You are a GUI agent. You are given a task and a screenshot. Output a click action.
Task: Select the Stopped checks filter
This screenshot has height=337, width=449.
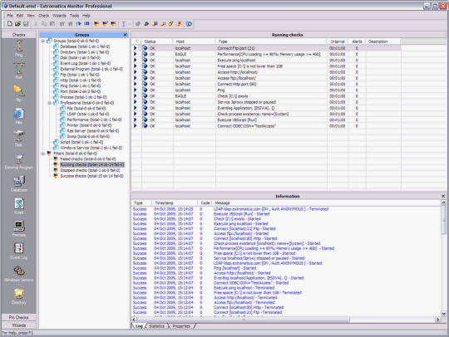tap(90, 170)
